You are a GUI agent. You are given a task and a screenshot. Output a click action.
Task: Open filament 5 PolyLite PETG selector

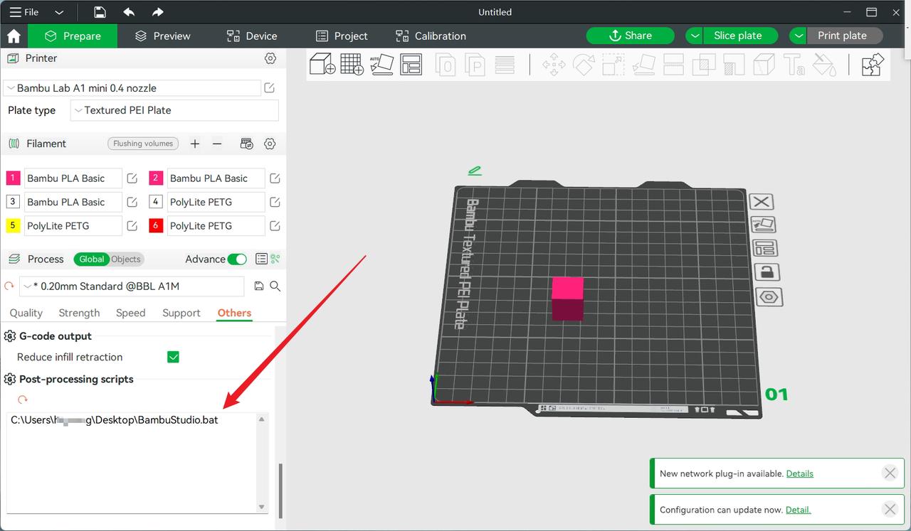[x=73, y=226]
